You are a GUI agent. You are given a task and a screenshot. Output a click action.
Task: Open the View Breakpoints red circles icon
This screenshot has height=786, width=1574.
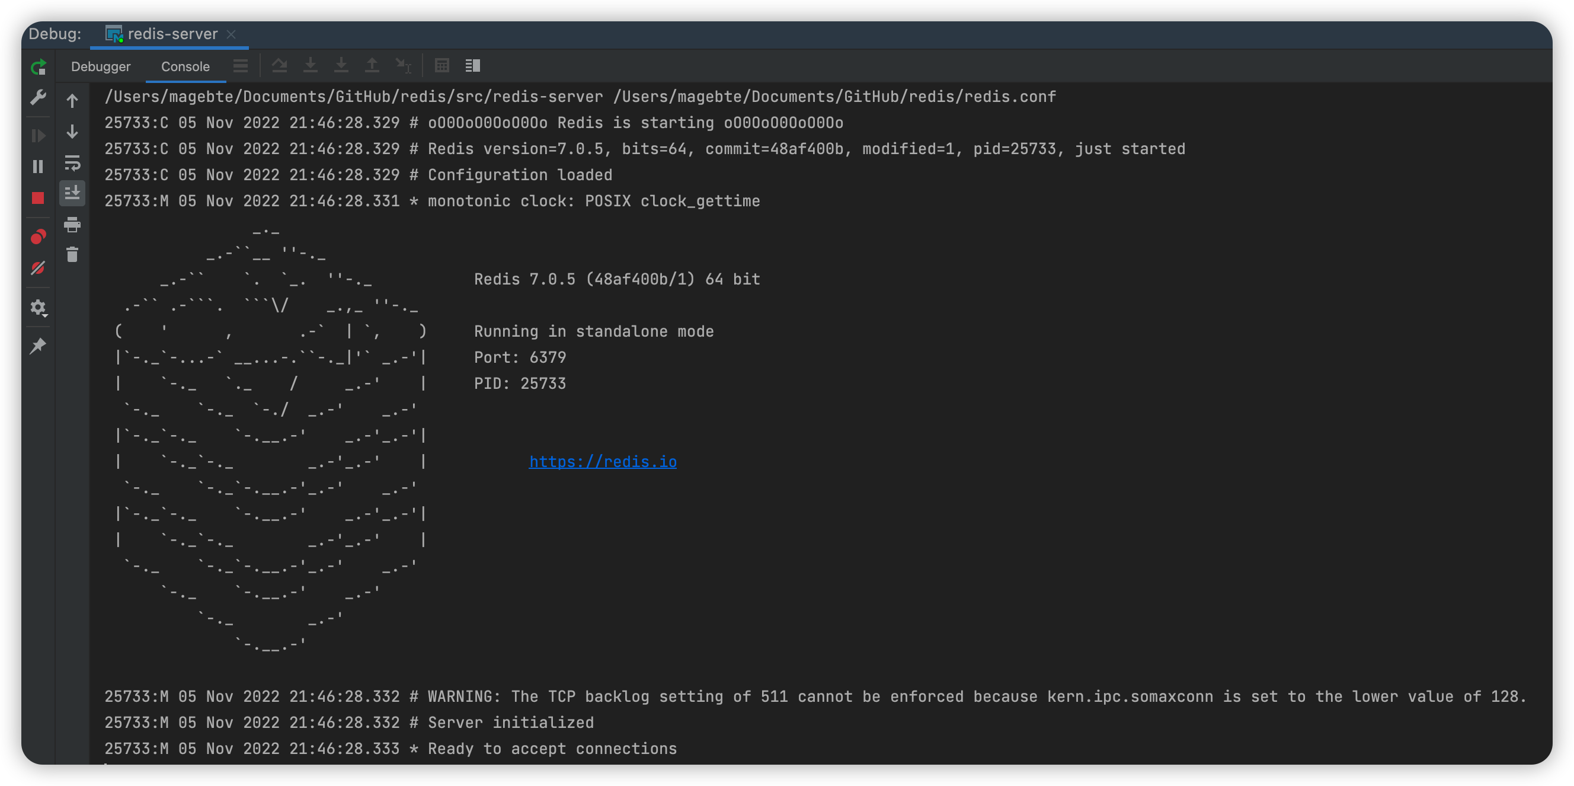click(x=39, y=237)
